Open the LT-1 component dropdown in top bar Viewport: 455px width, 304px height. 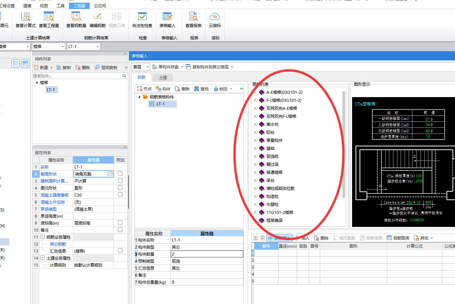[x=83, y=46]
